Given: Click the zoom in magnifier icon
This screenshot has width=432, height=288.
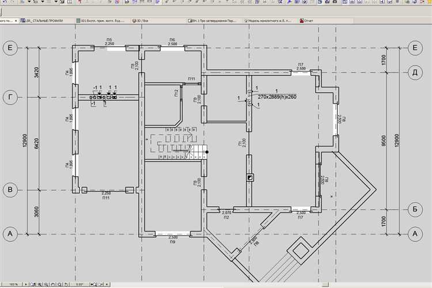Looking at the screenshot, I should [39, 284].
